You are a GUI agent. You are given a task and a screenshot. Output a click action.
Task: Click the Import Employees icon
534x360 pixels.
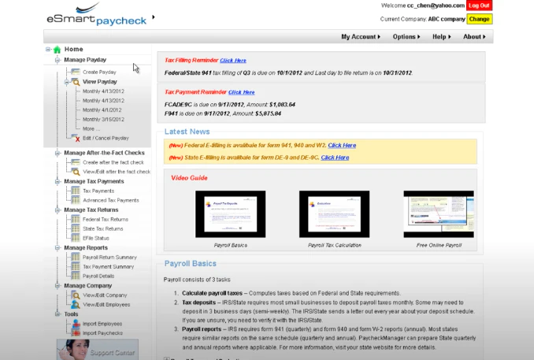pos(76,324)
